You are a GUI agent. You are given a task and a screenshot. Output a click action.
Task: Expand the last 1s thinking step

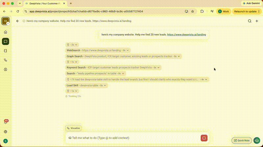pyautogui.click(x=72, y=91)
